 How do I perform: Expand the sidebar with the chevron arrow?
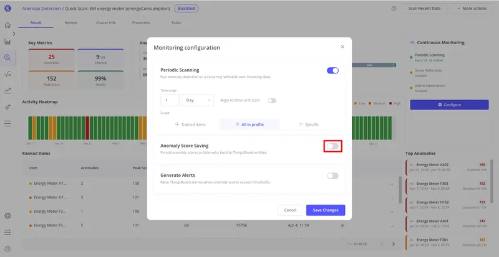(14, 34)
